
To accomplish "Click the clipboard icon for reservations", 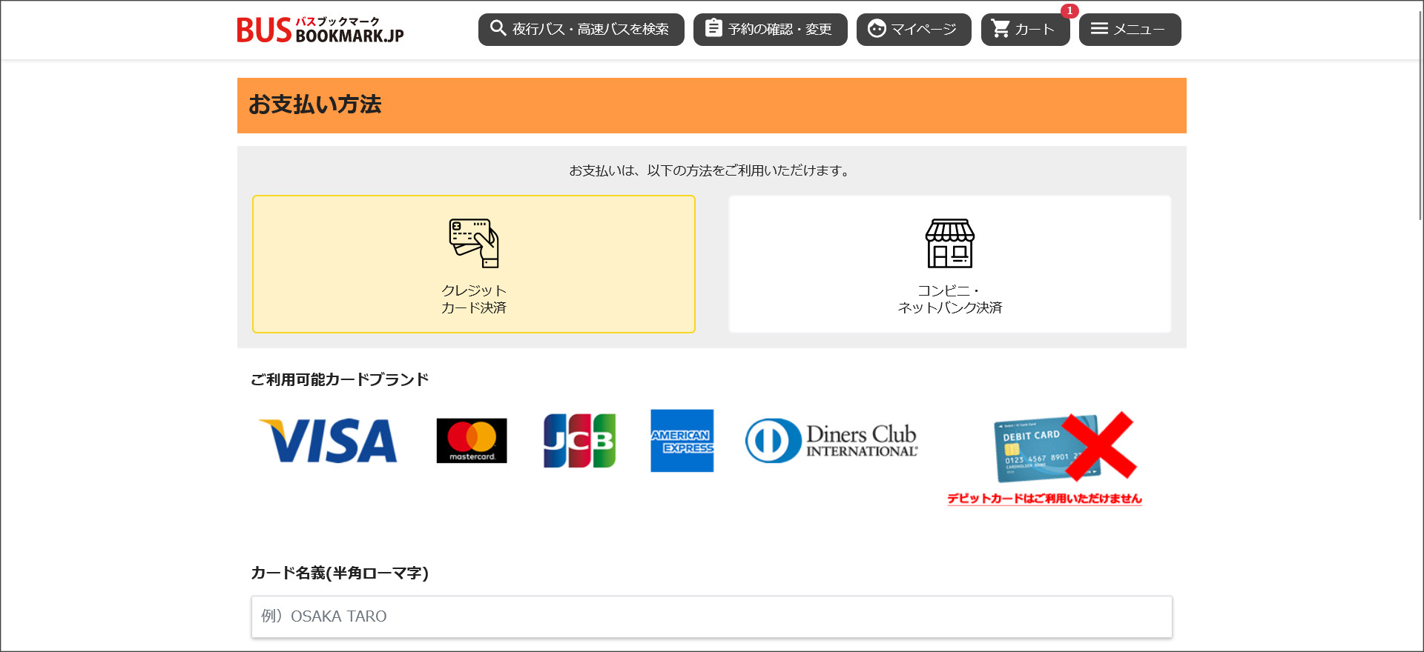I will [x=713, y=28].
